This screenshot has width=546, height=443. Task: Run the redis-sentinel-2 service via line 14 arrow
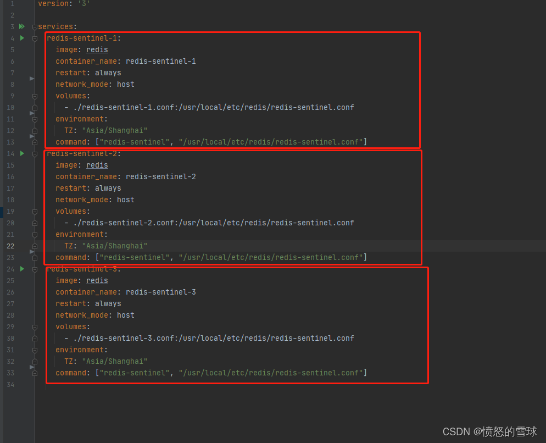click(x=22, y=153)
